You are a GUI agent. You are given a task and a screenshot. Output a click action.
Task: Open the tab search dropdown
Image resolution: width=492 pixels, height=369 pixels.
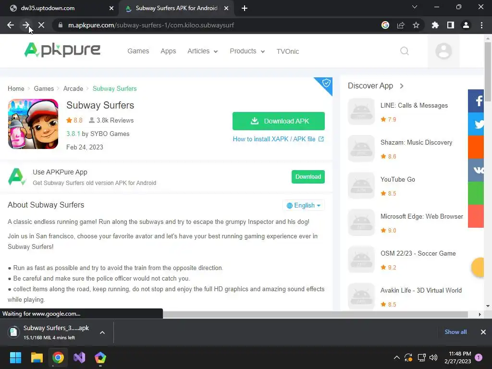tap(415, 7)
